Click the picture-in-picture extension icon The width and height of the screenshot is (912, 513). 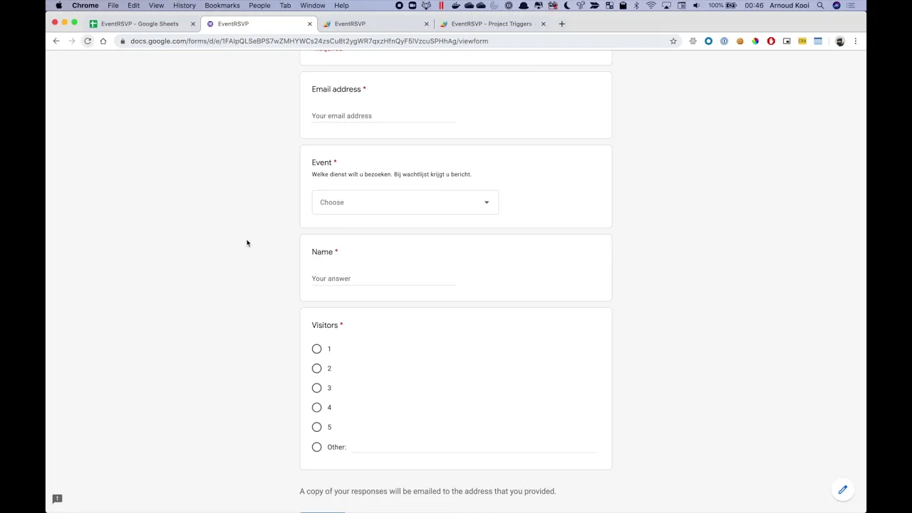[x=787, y=41]
